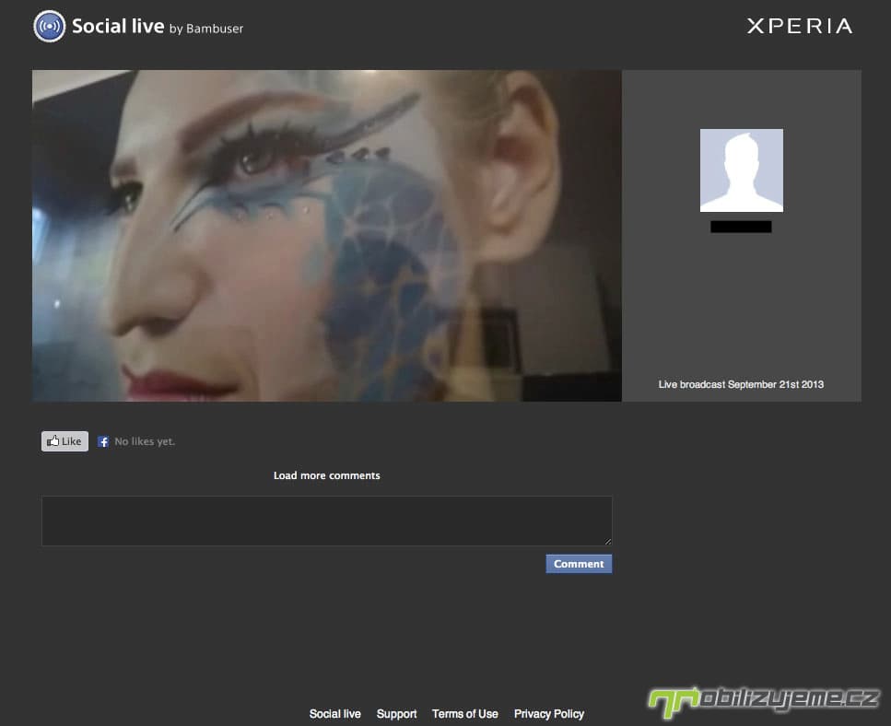Image resolution: width=891 pixels, height=726 pixels.
Task: Click the 'Social live by Bambuser' title
Action: 158,27
